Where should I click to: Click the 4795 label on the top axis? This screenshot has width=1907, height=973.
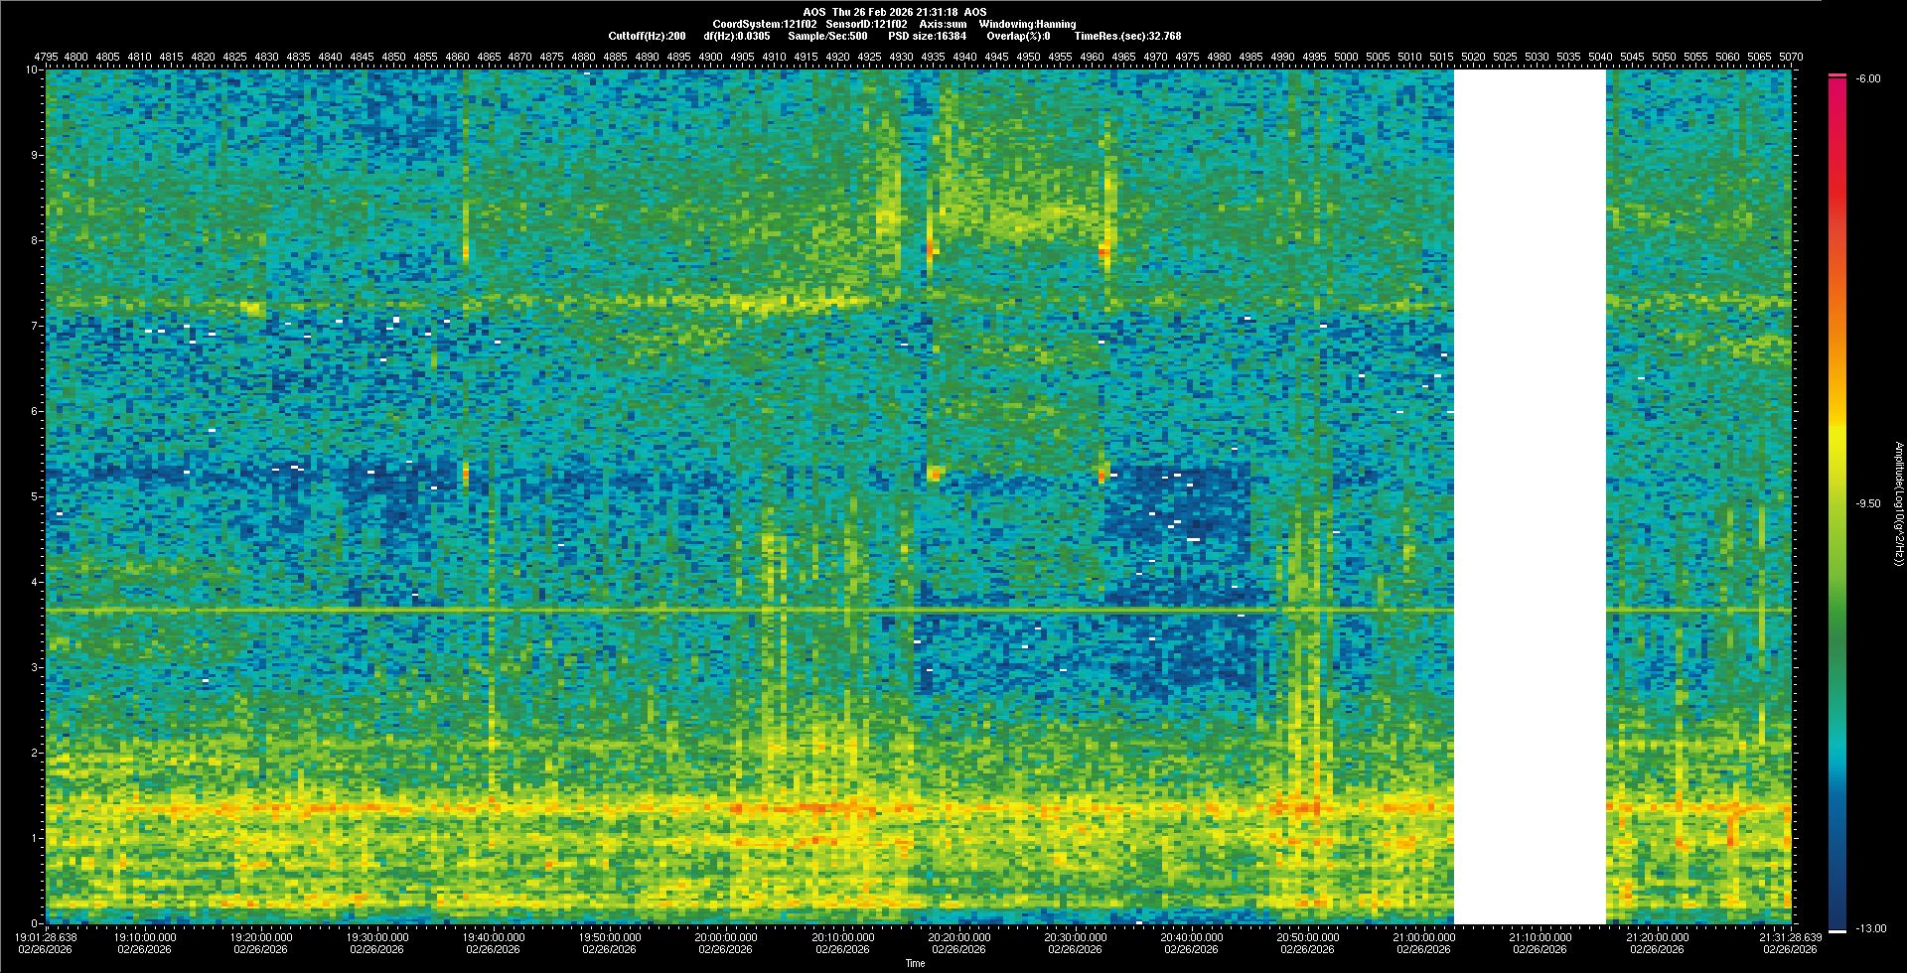[x=45, y=57]
